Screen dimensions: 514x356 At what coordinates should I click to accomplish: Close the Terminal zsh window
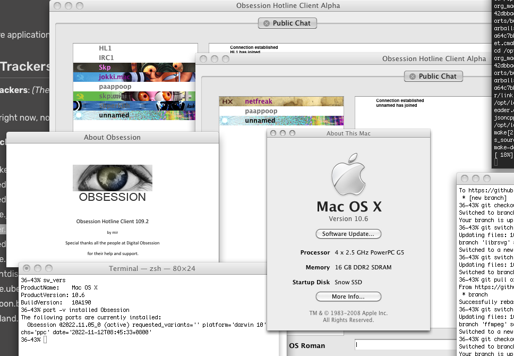click(27, 268)
